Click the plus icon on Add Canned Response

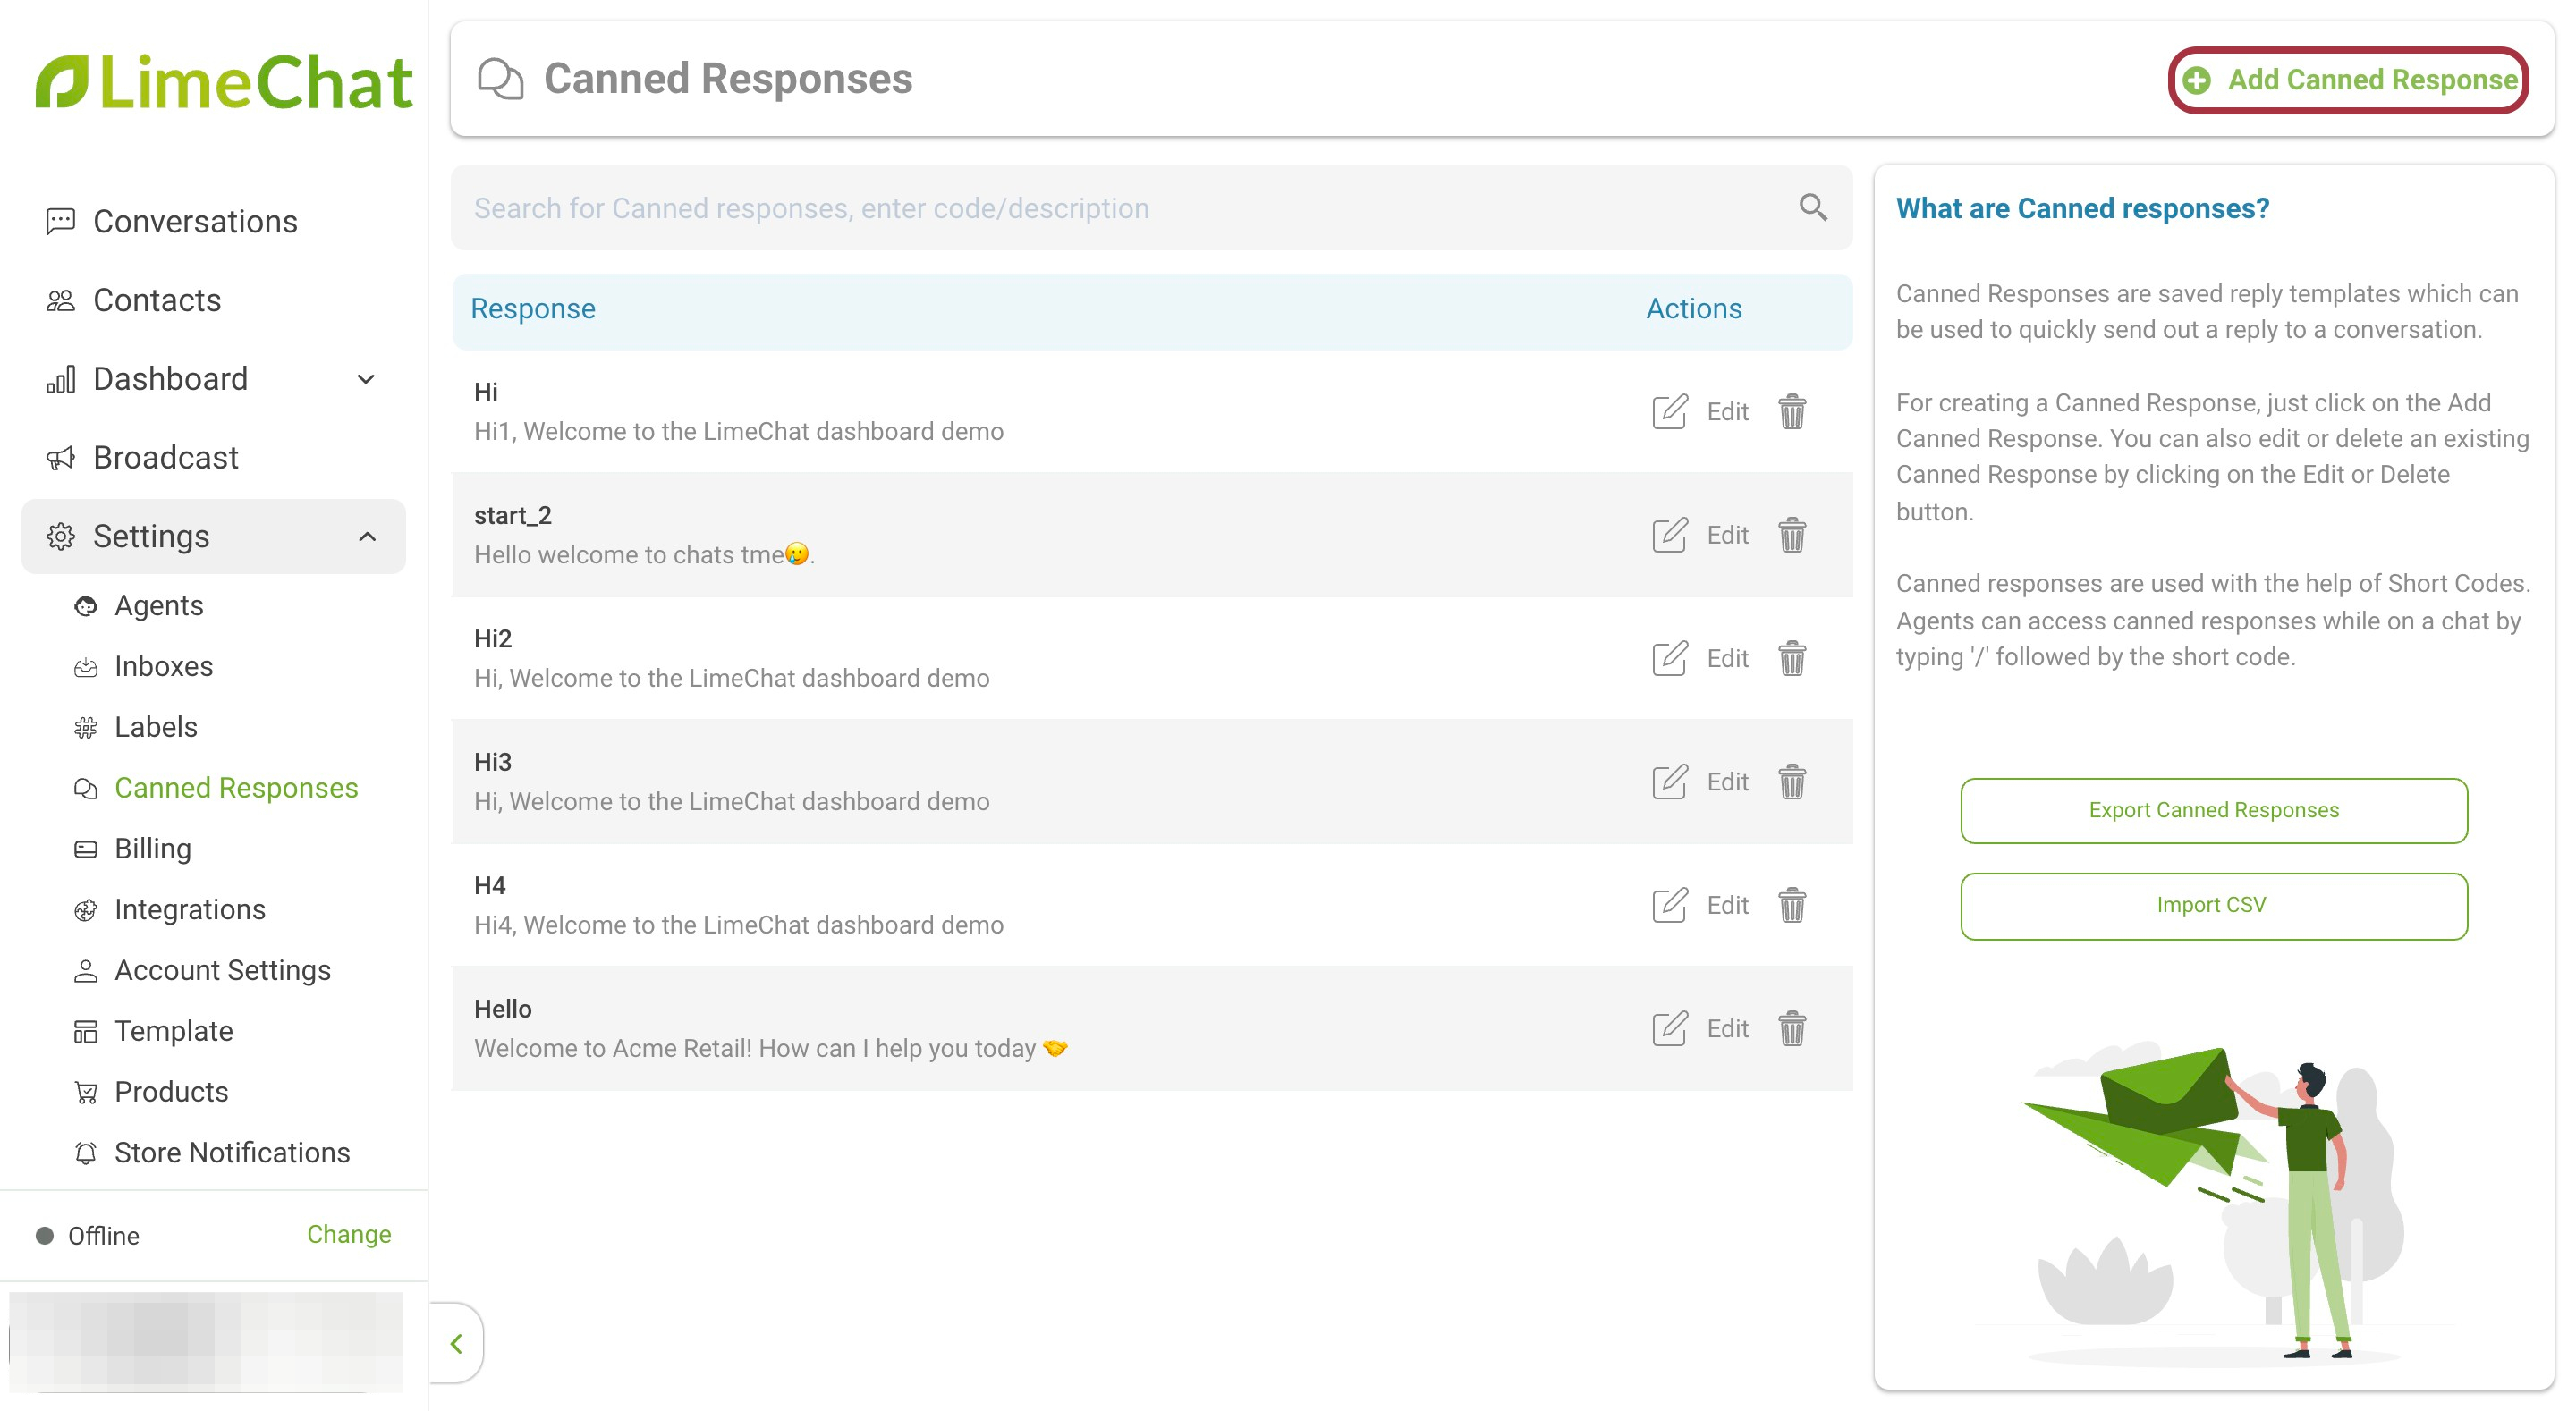(x=2197, y=80)
